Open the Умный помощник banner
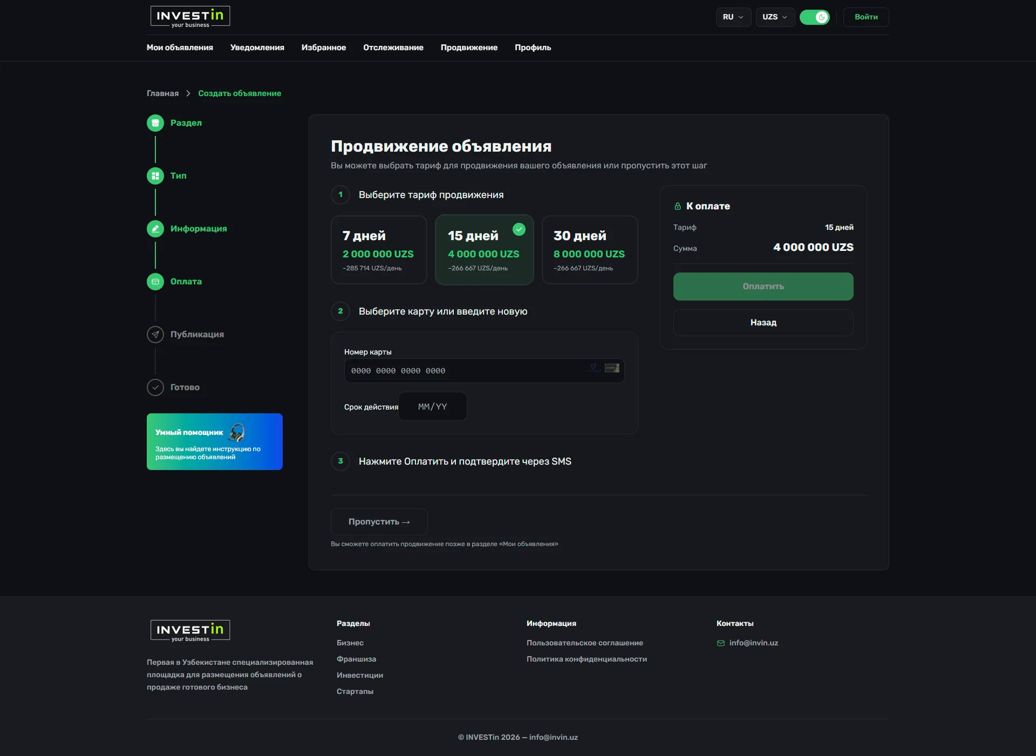Viewport: 1036px width, 756px height. 215,442
